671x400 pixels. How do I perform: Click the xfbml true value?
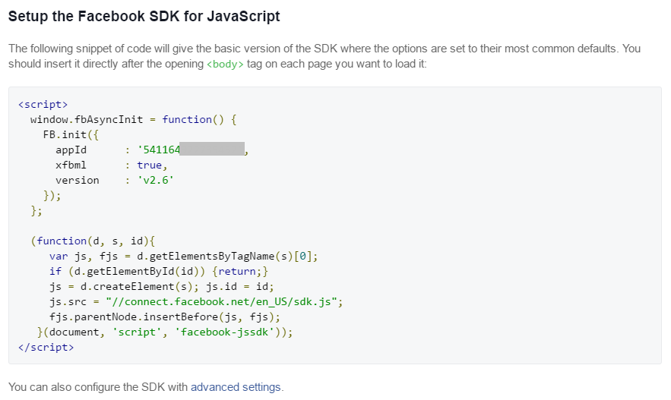coord(150,165)
